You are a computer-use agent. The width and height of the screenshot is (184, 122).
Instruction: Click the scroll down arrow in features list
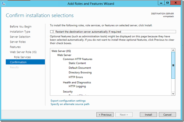point(173,94)
